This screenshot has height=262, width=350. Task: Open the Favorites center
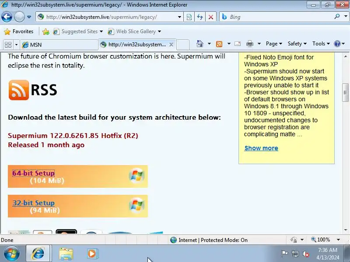pyautogui.click(x=19, y=31)
